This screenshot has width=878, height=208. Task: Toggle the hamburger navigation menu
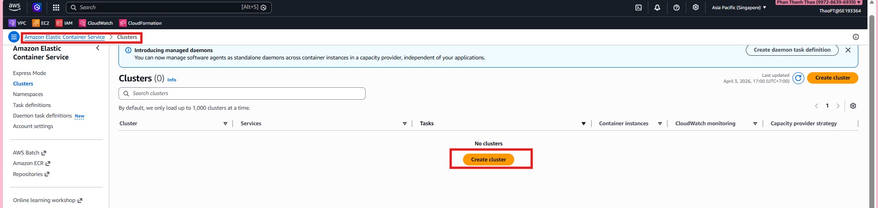(x=14, y=37)
